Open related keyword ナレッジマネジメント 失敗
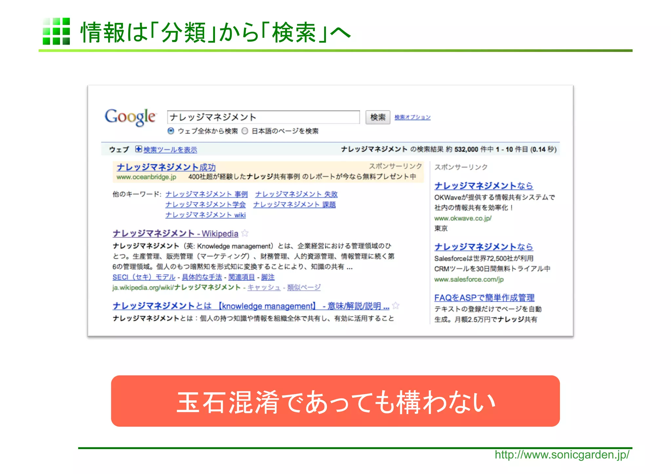 pyautogui.click(x=296, y=194)
